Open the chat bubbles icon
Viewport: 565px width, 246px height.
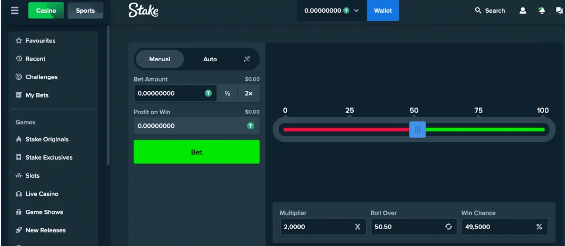(x=559, y=10)
